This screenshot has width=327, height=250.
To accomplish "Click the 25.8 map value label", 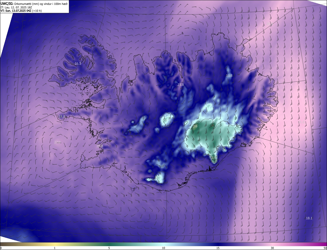I will (x=100, y=146).
